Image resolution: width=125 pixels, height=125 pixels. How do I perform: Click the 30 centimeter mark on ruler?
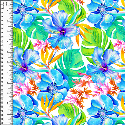click(x=2, y=123)
